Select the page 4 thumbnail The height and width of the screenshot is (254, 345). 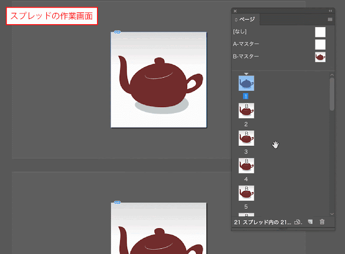point(246,166)
